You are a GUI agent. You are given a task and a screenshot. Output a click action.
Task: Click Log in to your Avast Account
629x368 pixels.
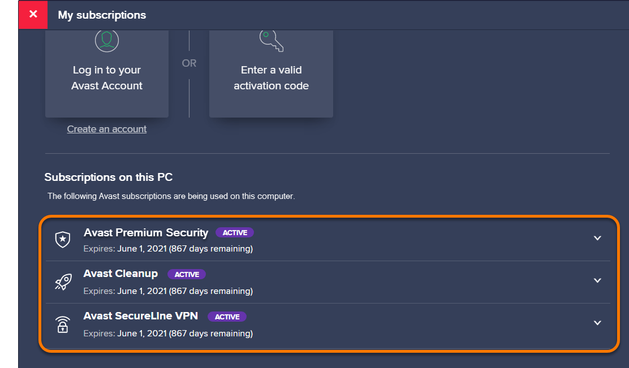pos(107,78)
